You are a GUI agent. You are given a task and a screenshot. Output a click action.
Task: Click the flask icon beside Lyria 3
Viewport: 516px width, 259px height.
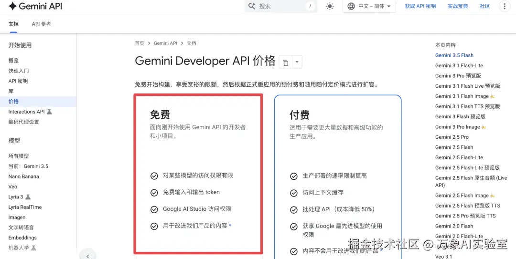pos(28,197)
